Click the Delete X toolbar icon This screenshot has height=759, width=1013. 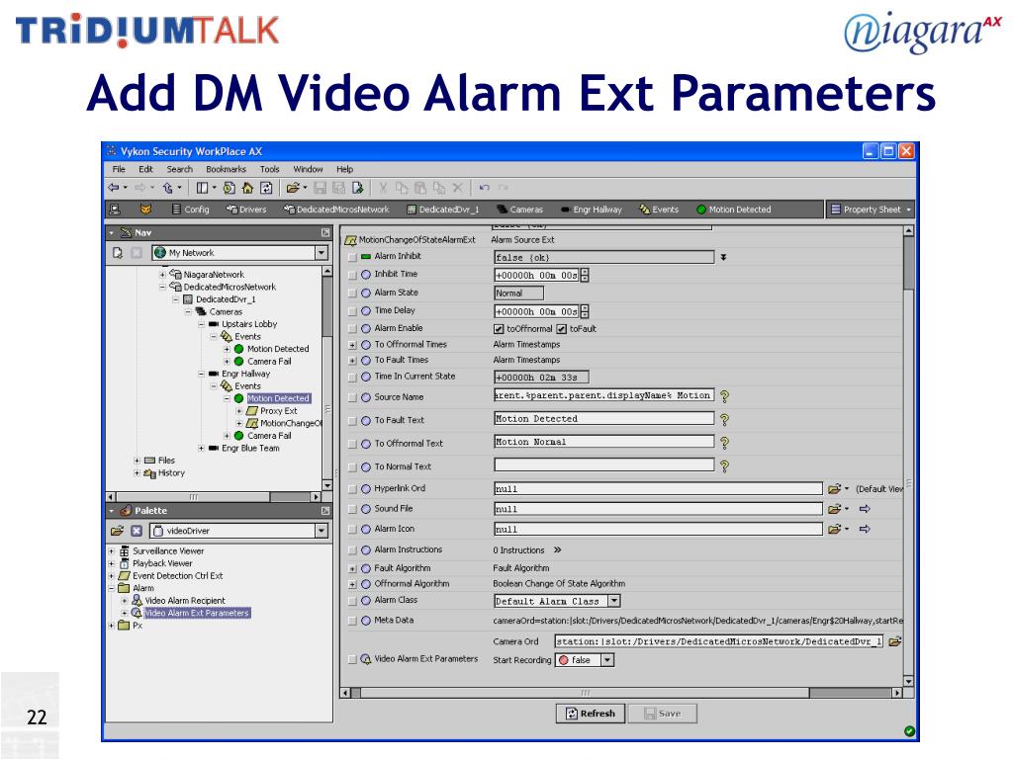[458, 188]
